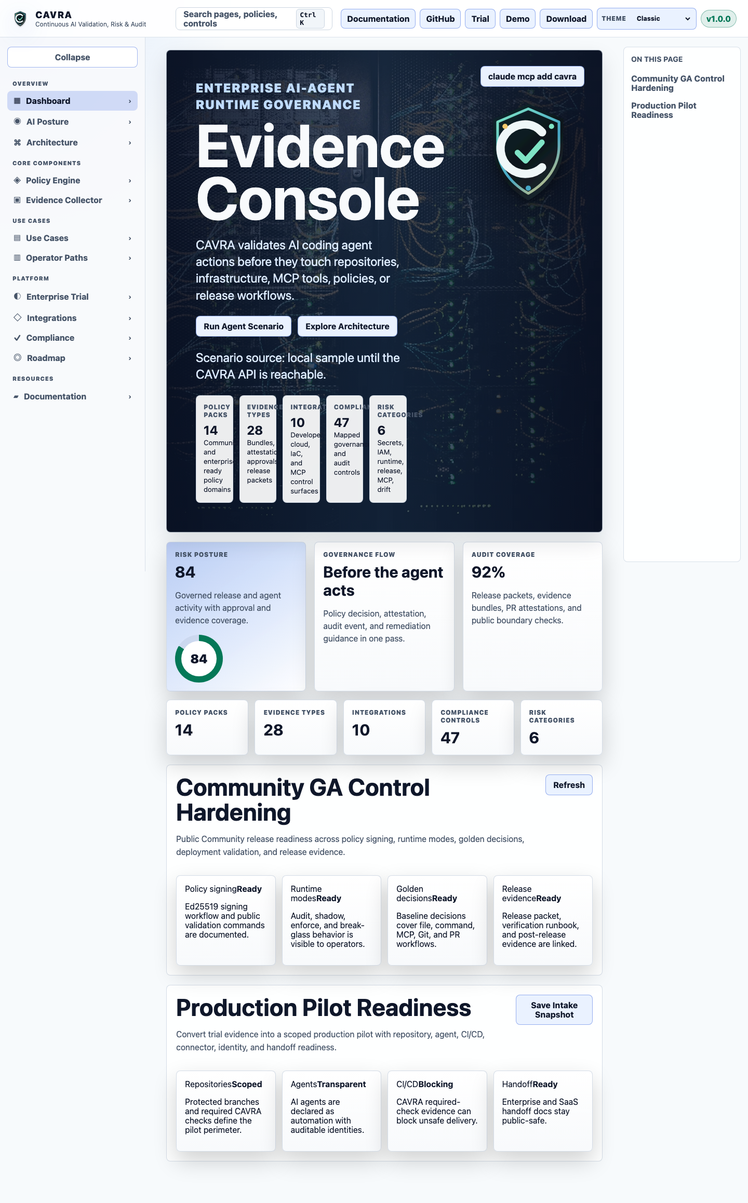Click the Evidence Collector square icon
Image resolution: width=748 pixels, height=1203 pixels.
click(17, 200)
